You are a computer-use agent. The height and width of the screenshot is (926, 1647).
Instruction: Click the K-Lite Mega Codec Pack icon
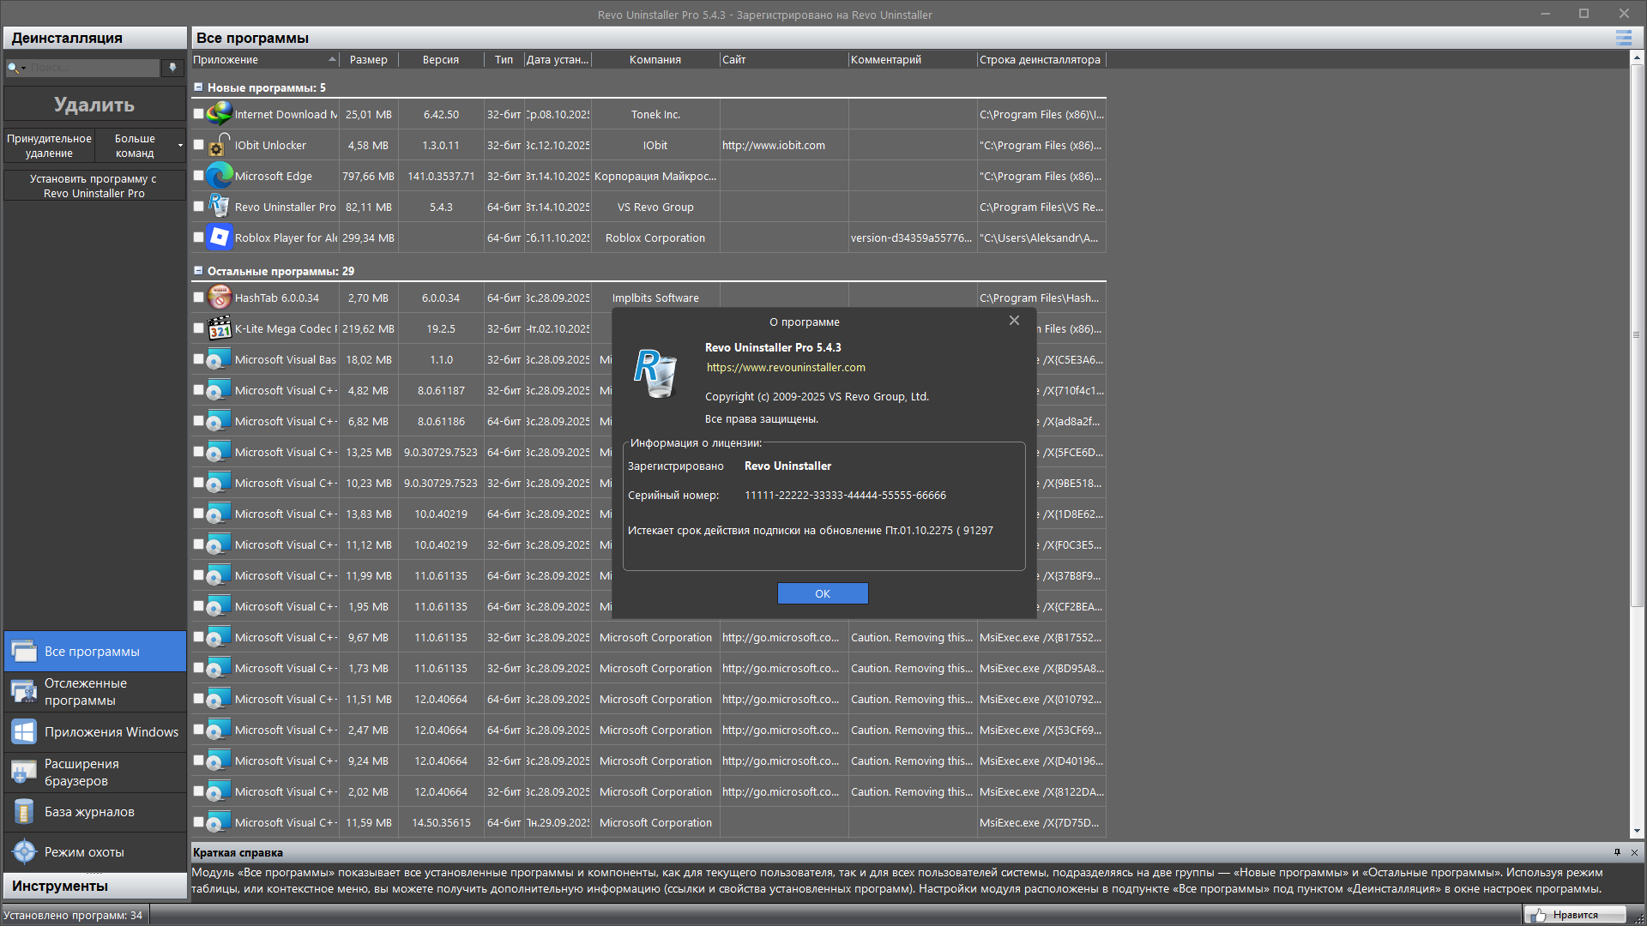point(220,328)
